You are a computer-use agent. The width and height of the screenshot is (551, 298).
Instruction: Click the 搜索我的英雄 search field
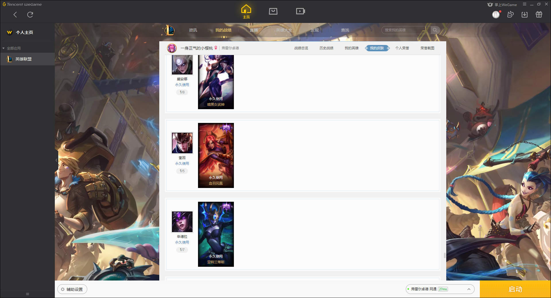click(406, 30)
